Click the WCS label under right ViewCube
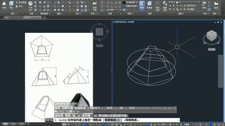This screenshot has width=225, height=126. tap(212, 49)
